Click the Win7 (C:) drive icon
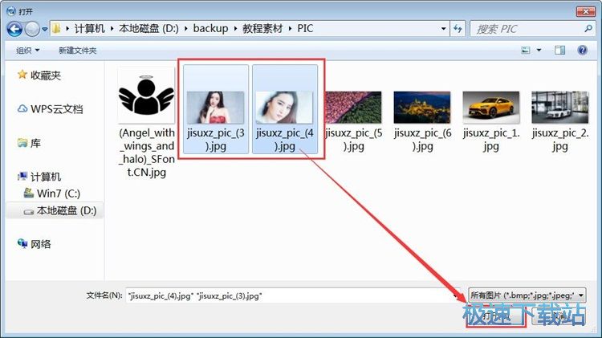Image resolution: width=602 pixels, height=338 pixels. point(29,193)
